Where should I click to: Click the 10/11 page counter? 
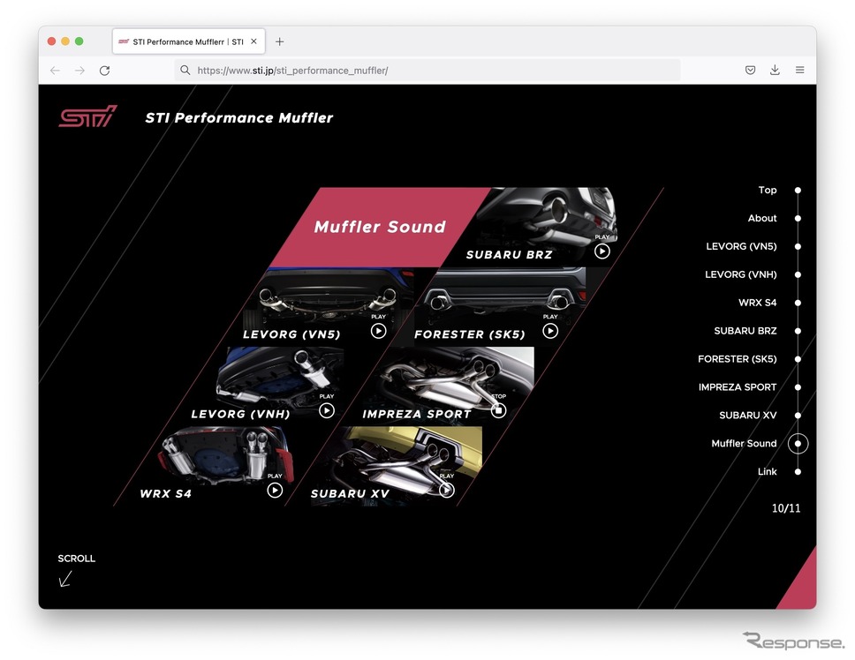786,508
